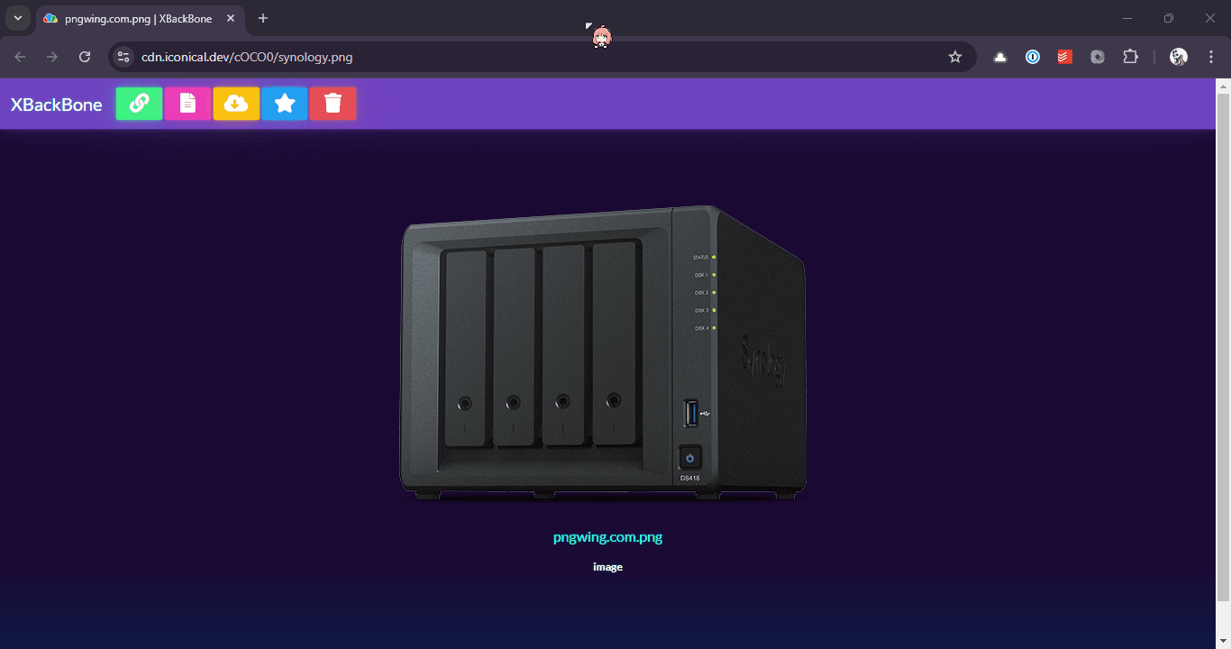Click the browser back arrow
The image size is (1231, 649).
20,57
